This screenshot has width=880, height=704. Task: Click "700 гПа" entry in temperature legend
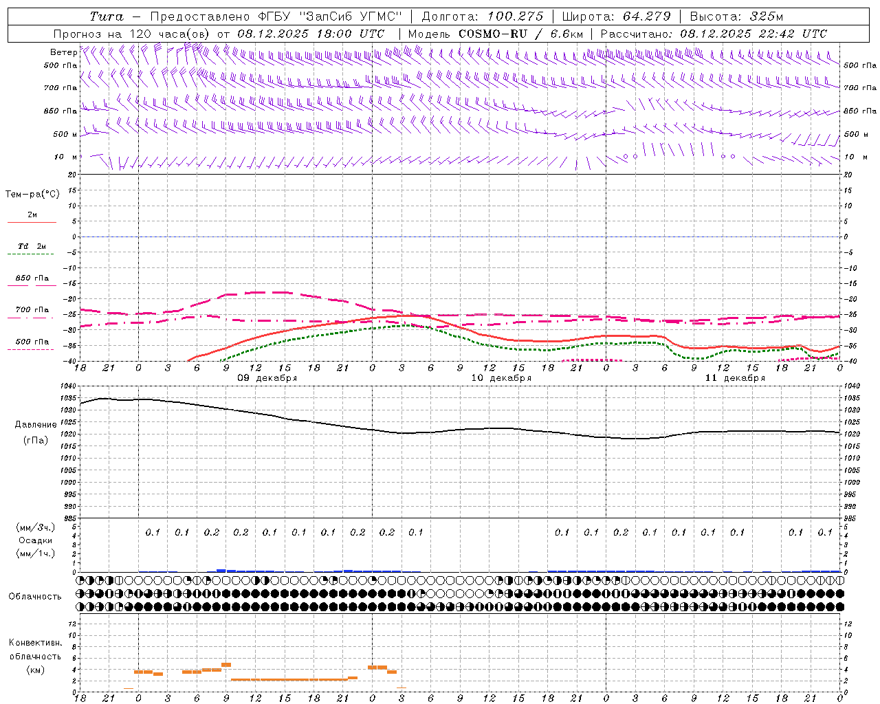tap(32, 310)
